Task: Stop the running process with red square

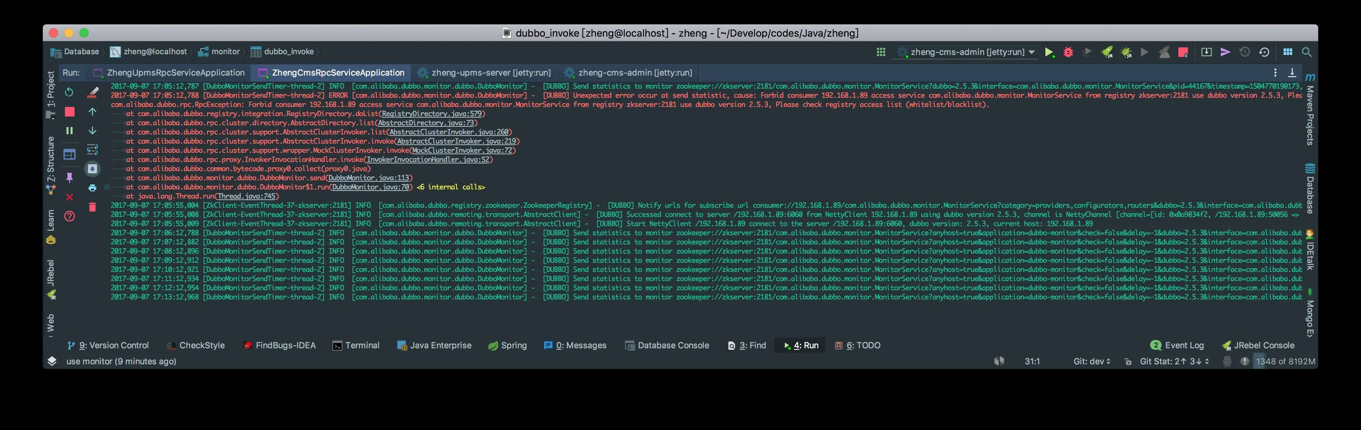Action: click(x=69, y=112)
